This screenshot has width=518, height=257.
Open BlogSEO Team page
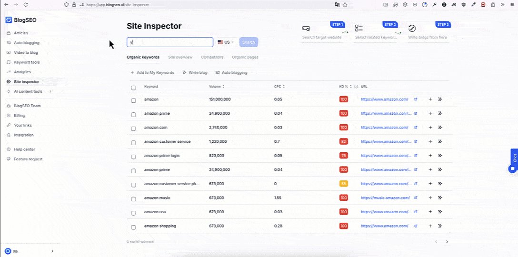click(x=27, y=106)
